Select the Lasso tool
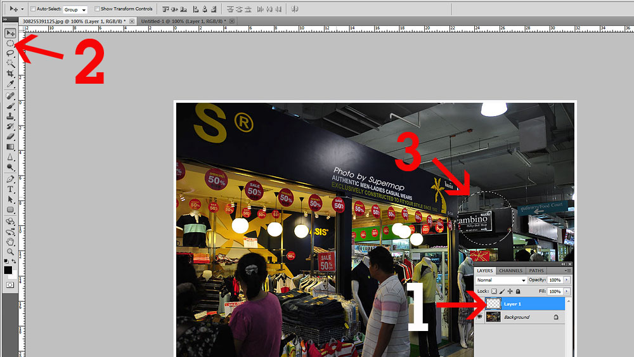 (10, 53)
